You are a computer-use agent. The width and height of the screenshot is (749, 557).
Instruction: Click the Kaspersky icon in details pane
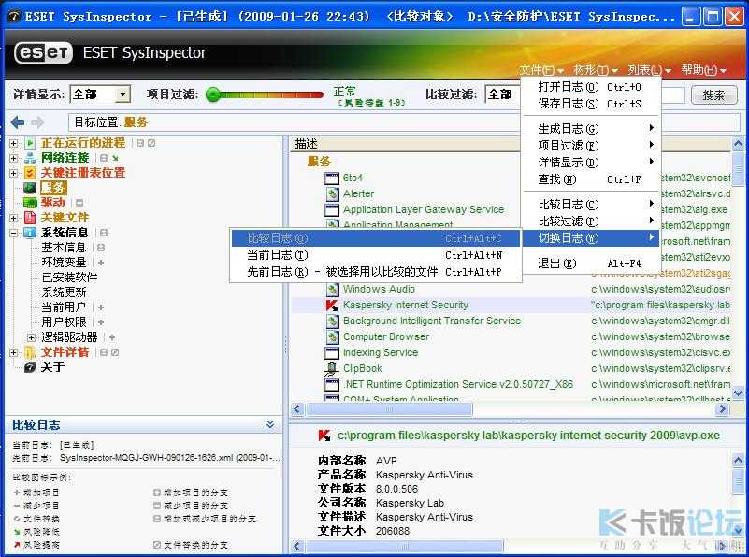point(324,436)
